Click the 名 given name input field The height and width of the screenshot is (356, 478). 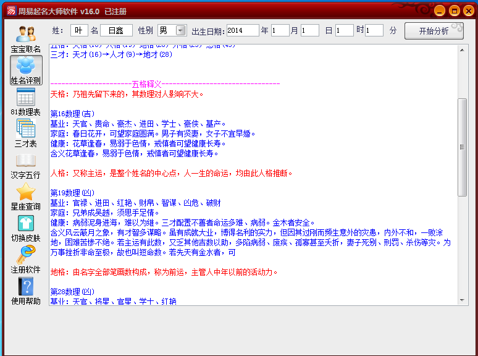pyautogui.click(x=116, y=30)
